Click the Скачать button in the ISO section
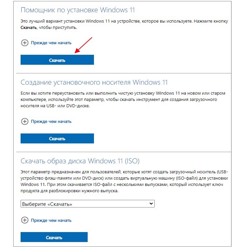The width and height of the screenshot is (249, 248). pyautogui.click(x=54, y=237)
